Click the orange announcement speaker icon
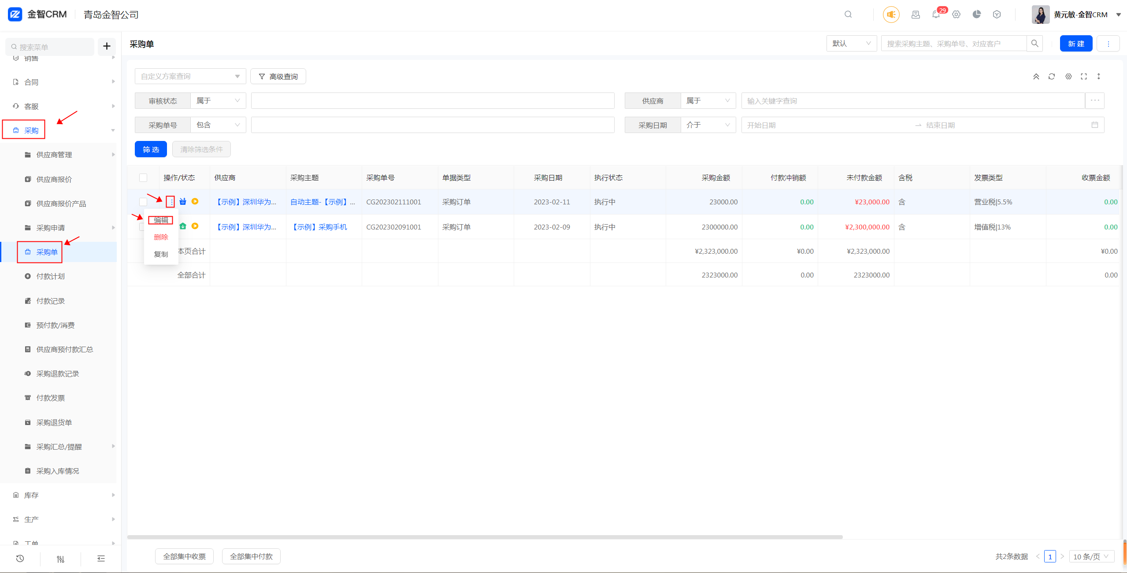This screenshot has width=1127, height=573. [x=891, y=15]
